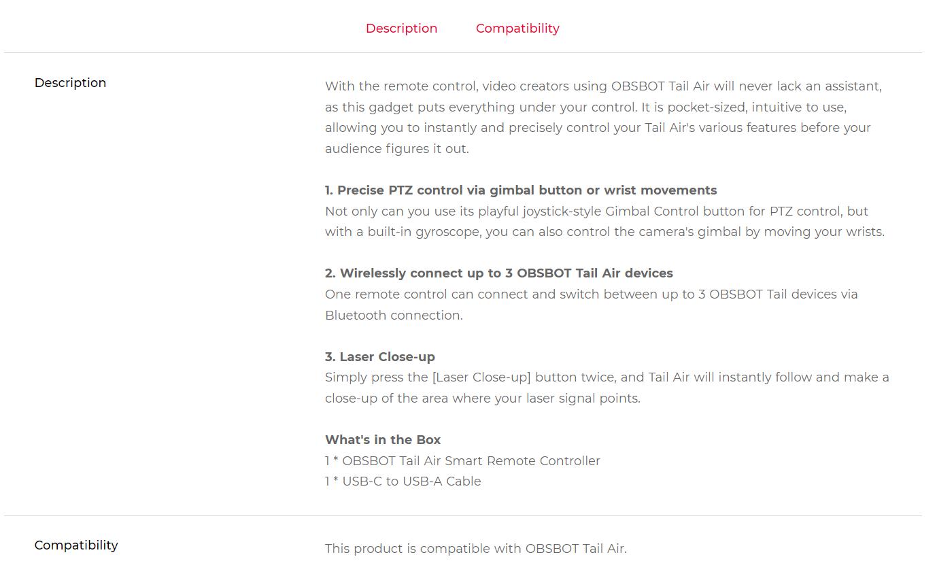The image size is (937, 576).
Task: Click the What's in the Box heading
Action: [382, 439]
